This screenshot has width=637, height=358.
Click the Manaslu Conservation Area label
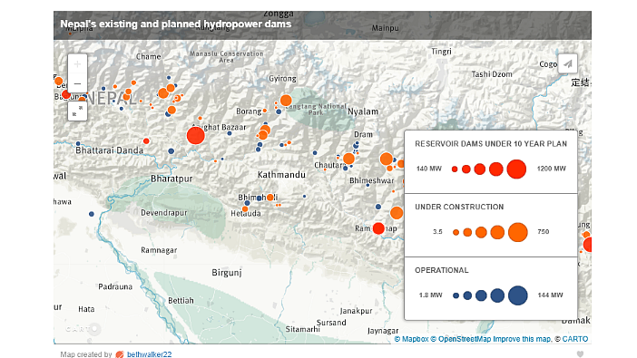pyautogui.click(x=226, y=57)
